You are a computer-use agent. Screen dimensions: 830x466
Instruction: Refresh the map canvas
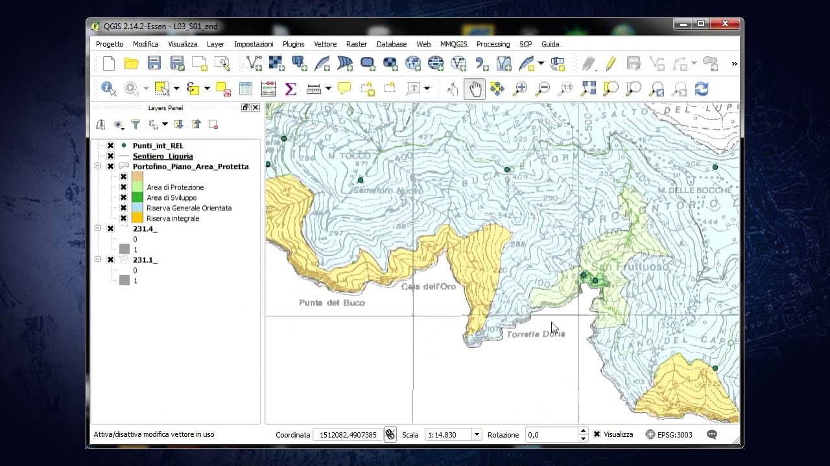pyautogui.click(x=702, y=89)
